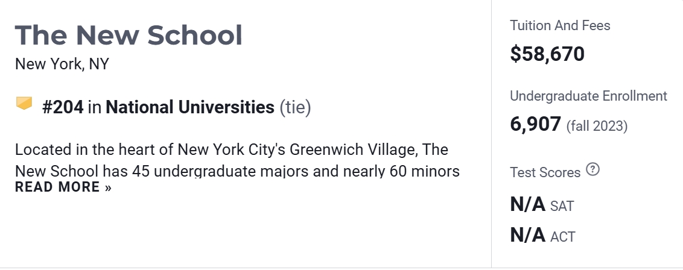This screenshot has height=270, width=683.
Task: Click the Tuition And Fees label
Action: point(560,25)
